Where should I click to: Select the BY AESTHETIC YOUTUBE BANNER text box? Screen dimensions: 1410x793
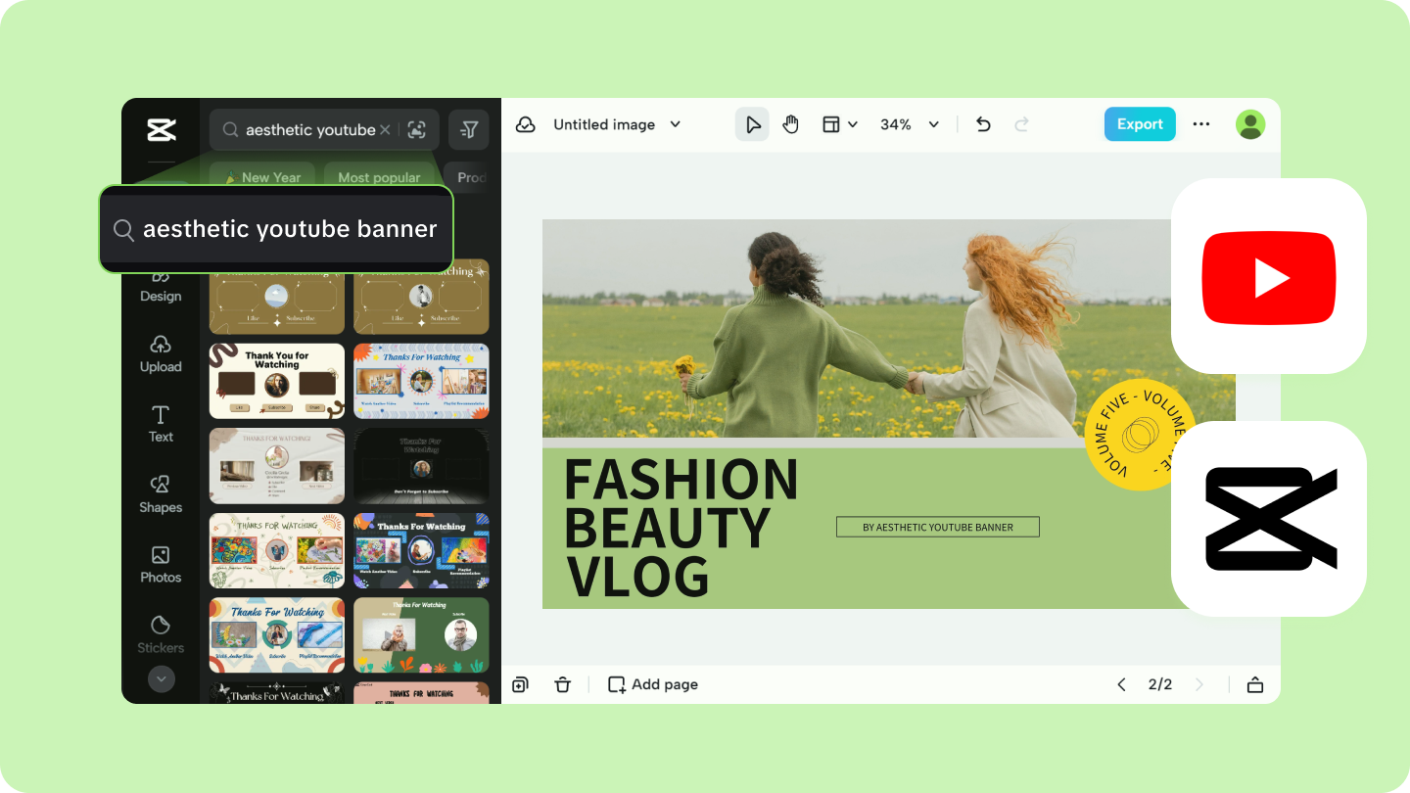pyautogui.click(x=938, y=527)
